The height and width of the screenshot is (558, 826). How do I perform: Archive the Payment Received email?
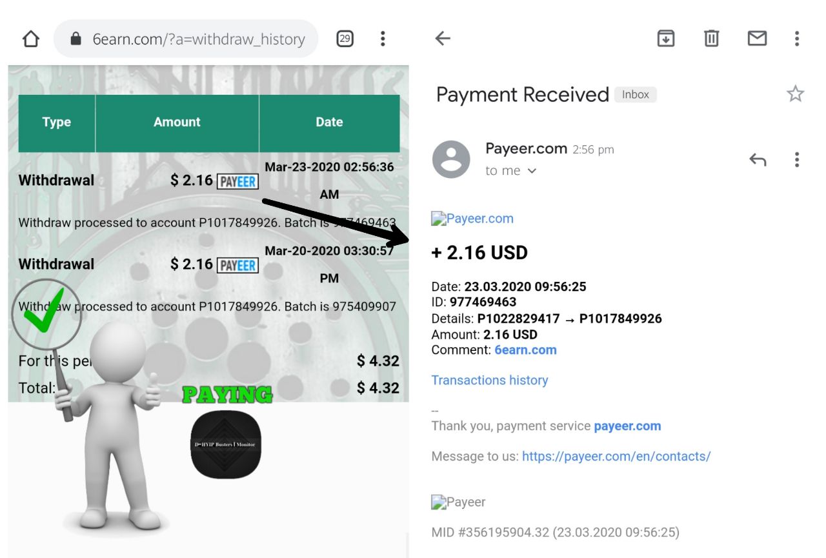(665, 39)
